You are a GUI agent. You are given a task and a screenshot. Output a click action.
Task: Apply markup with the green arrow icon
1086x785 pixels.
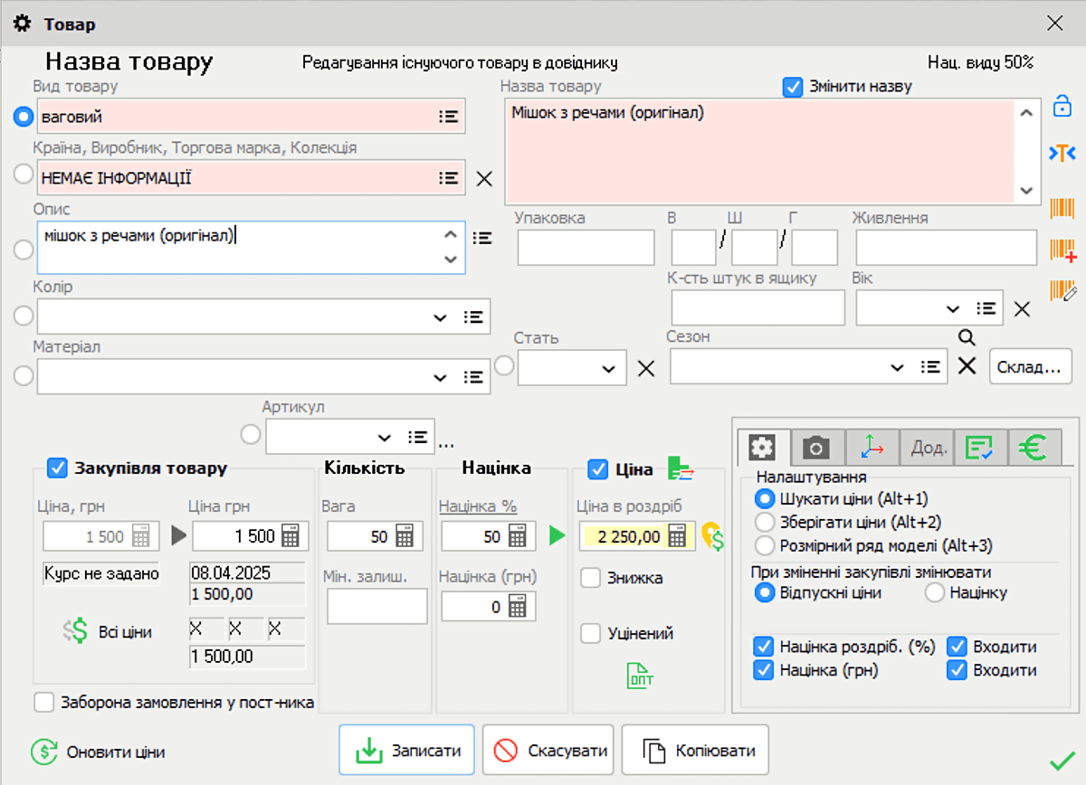[555, 536]
